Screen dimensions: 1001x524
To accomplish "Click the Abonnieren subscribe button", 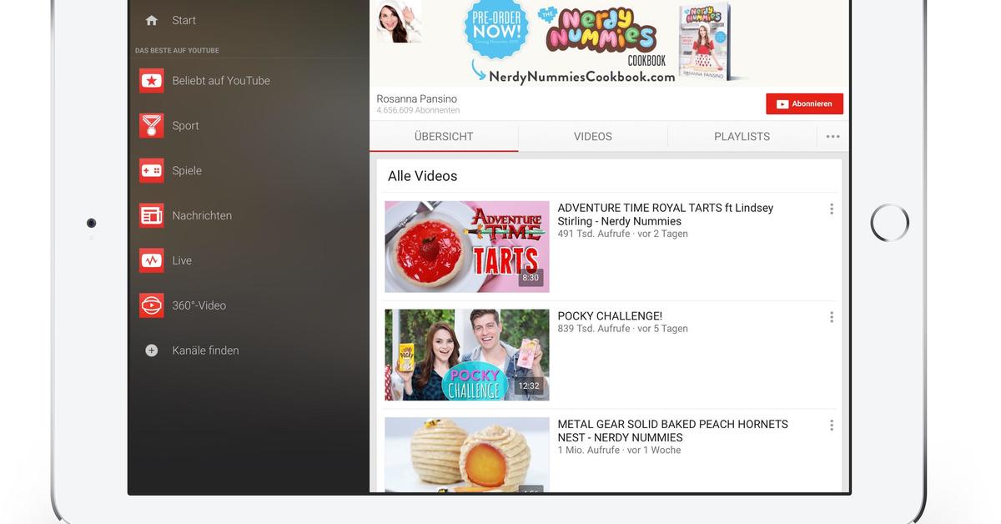I will click(x=805, y=104).
